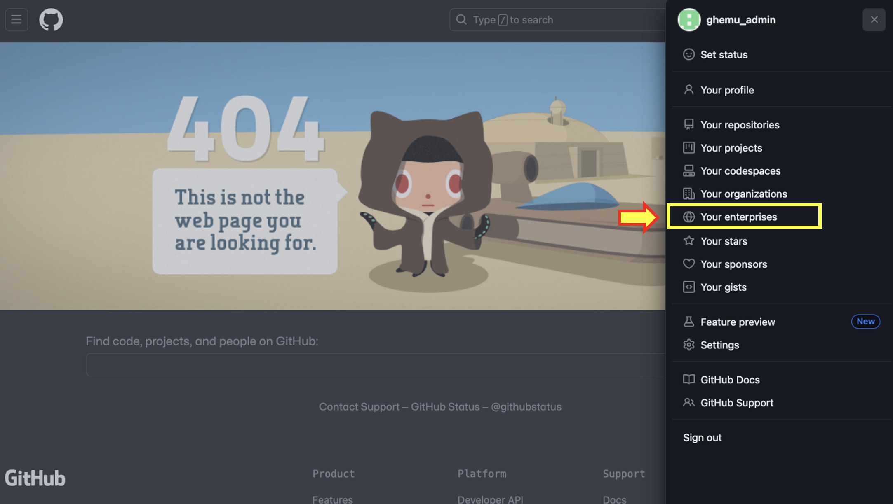Go to Your repositories
Image resolution: width=893 pixels, height=504 pixels.
pos(779,125)
